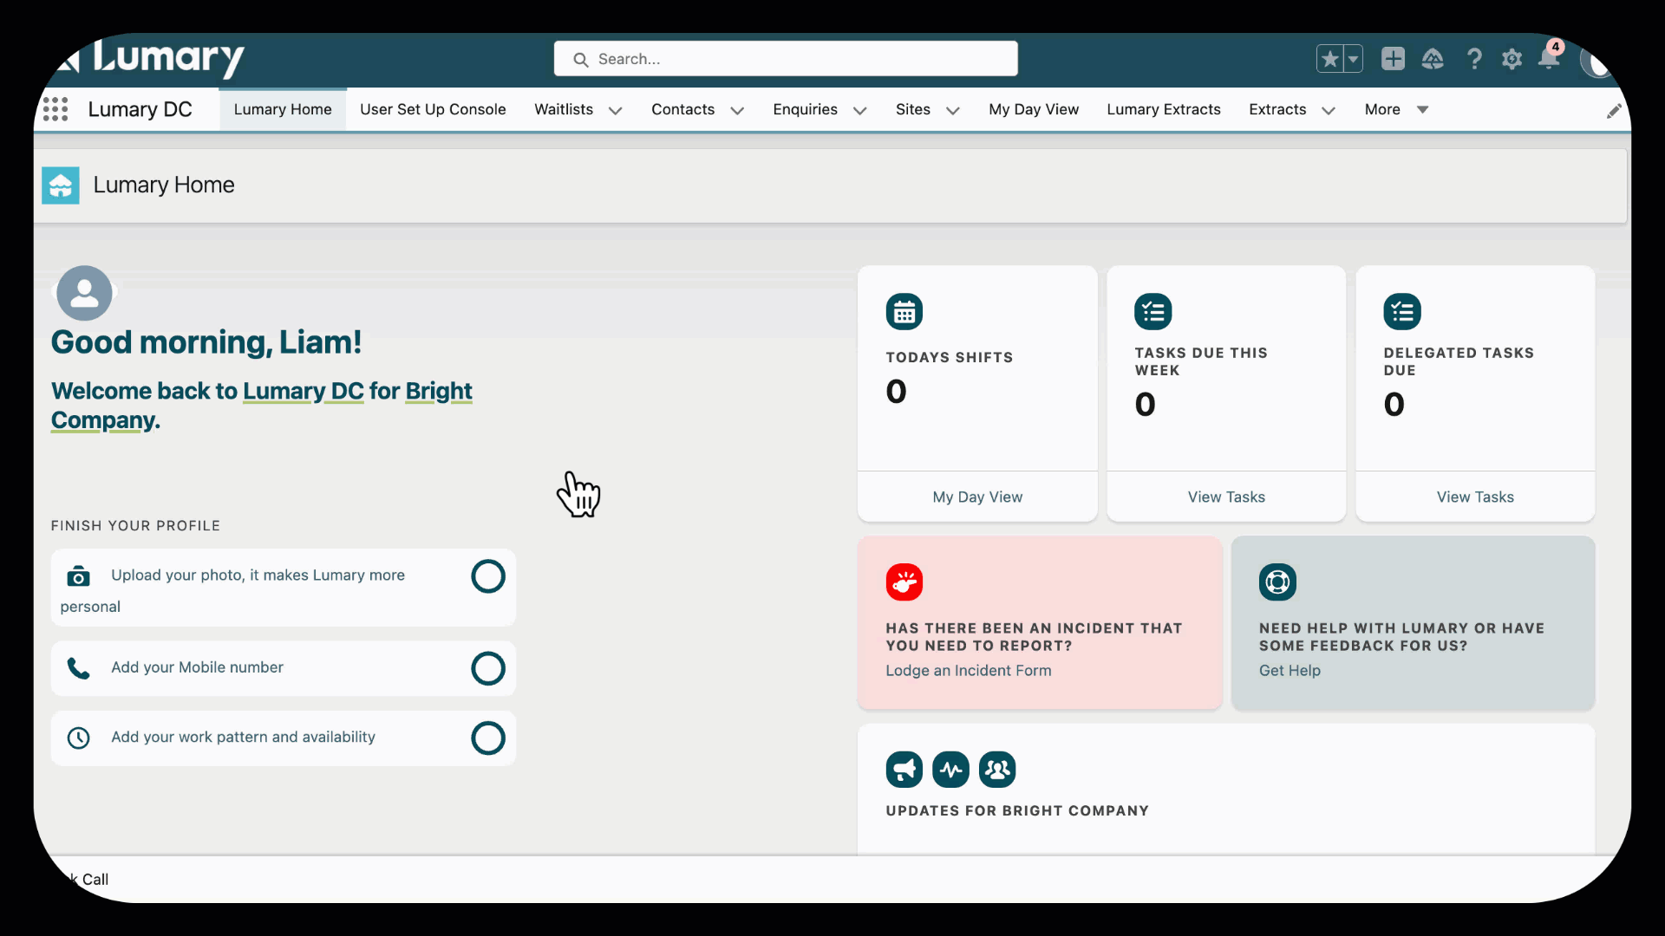Click the notifications bell icon
The width and height of the screenshot is (1665, 936).
[1548, 58]
